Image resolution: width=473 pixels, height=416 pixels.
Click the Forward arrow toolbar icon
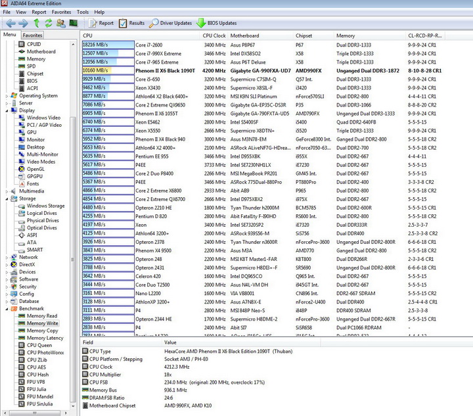[x=23, y=23]
